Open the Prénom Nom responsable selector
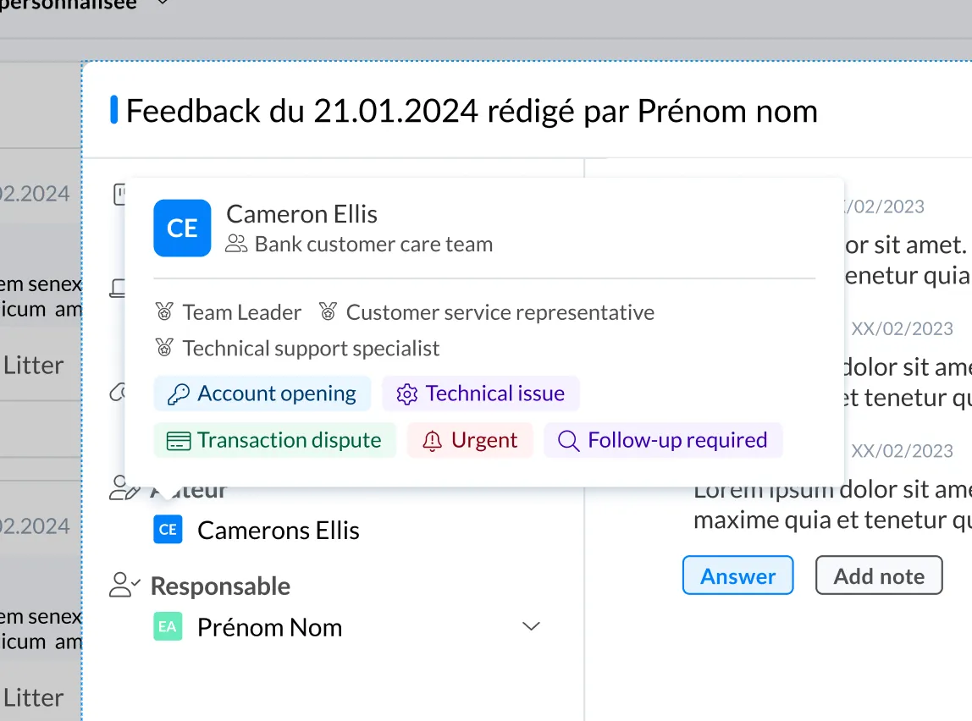Screen dimensions: 972x721 pos(269,627)
